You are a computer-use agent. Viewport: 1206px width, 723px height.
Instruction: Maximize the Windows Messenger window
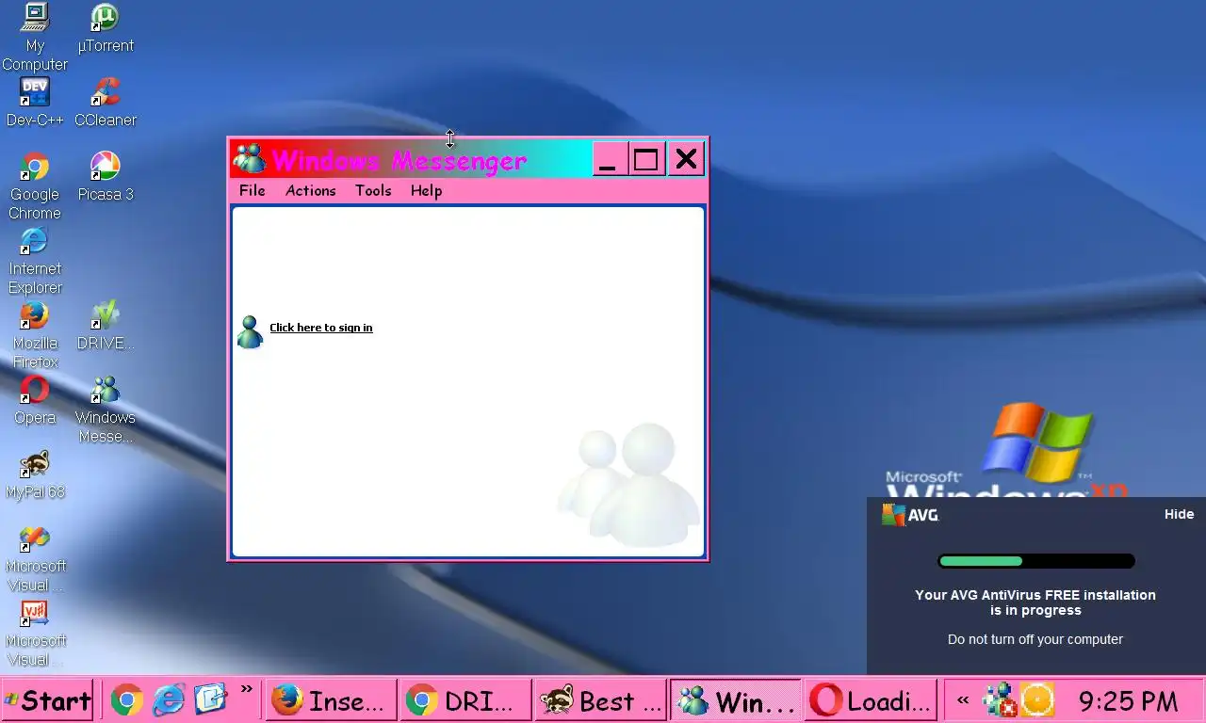pyautogui.click(x=646, y=159)
